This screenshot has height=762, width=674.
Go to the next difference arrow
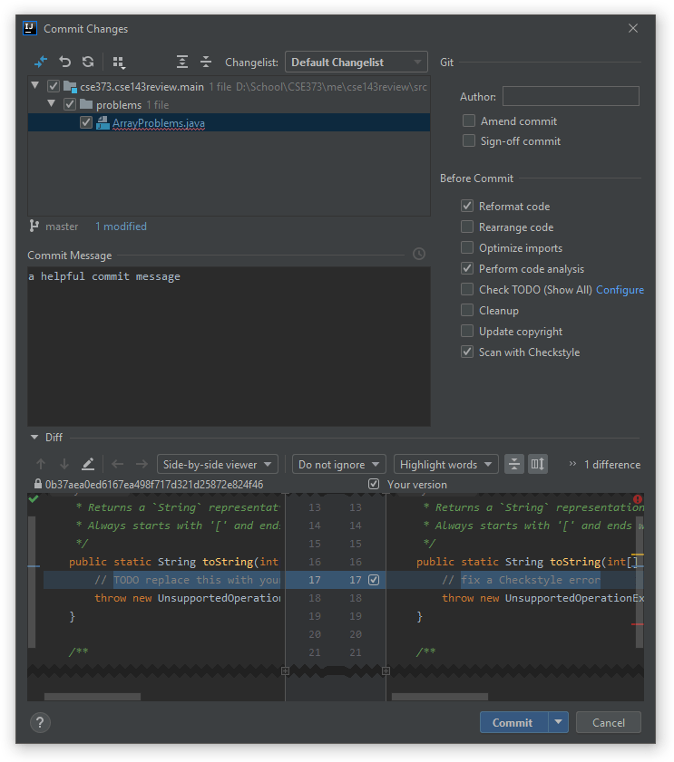[64, 464]
